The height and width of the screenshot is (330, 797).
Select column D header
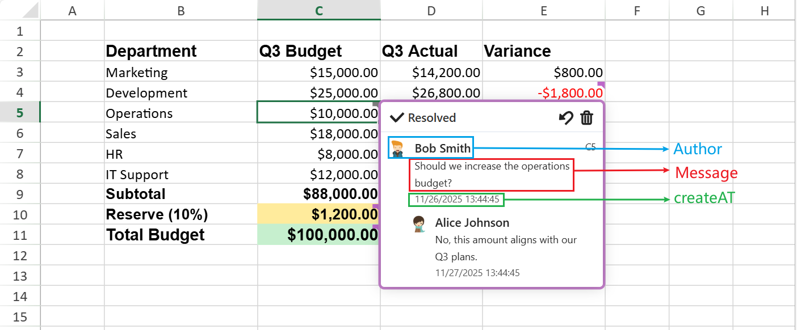(x=431, y=10)
